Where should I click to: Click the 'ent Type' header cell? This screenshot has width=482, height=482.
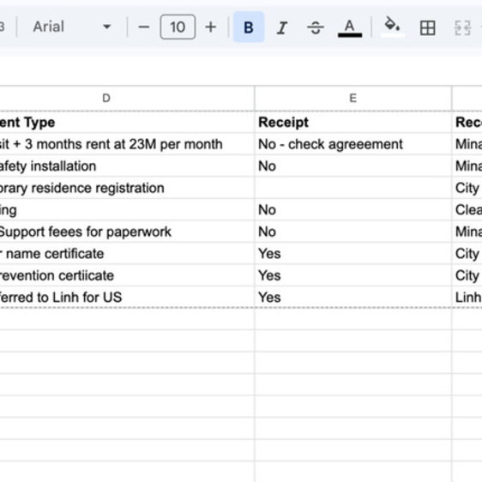pyautogui.click(x=127, y=122)
